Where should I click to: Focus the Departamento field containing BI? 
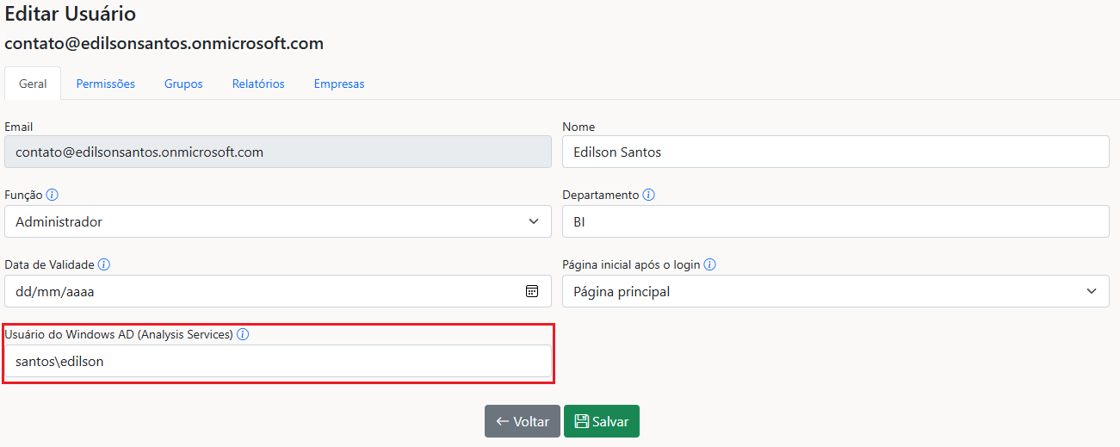835,221
